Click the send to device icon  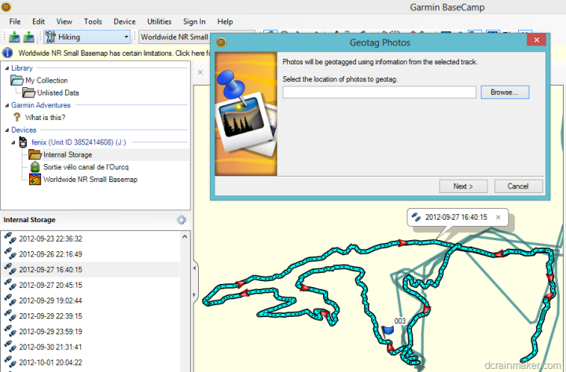[x=14, y=37]
